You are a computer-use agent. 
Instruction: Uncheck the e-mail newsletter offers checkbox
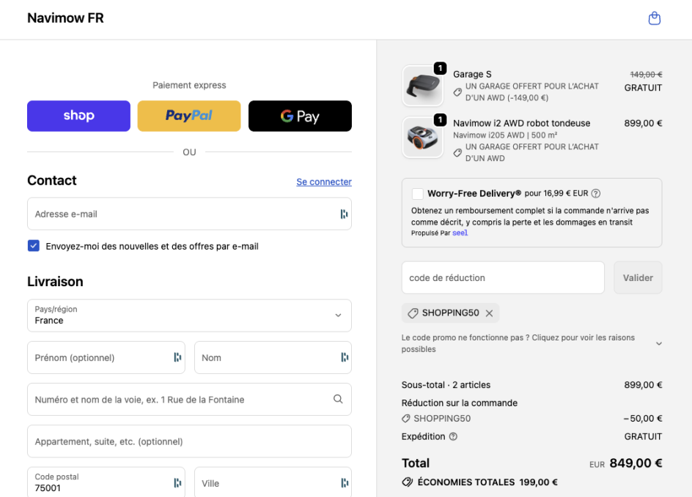(34, 246)
